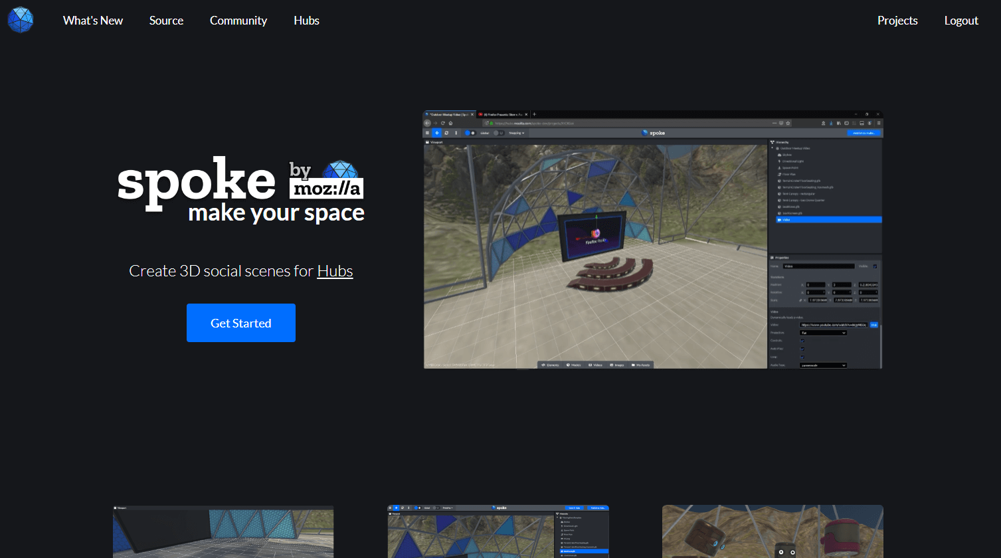This screenshot has height=558, width=1001.
Task: Click the blue geodesic Spoke logo icon
Action: (20, 20)
